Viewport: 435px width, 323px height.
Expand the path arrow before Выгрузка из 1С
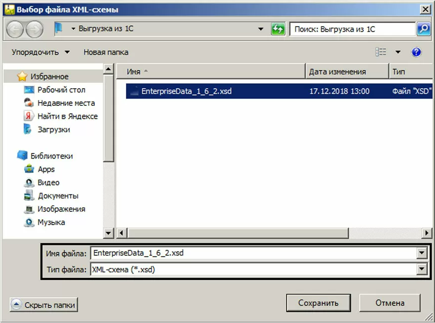tap(73, 29)
